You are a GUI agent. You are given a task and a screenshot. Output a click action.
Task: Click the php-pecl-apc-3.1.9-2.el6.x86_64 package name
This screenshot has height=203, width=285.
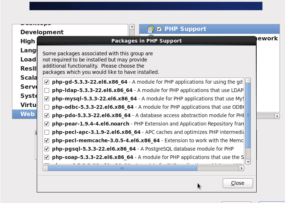pos(96,132)
